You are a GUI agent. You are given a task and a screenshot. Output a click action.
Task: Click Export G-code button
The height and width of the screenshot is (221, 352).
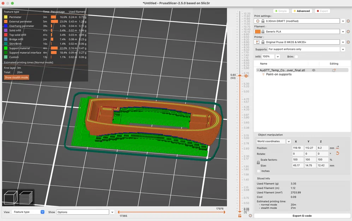coord(302,216)
